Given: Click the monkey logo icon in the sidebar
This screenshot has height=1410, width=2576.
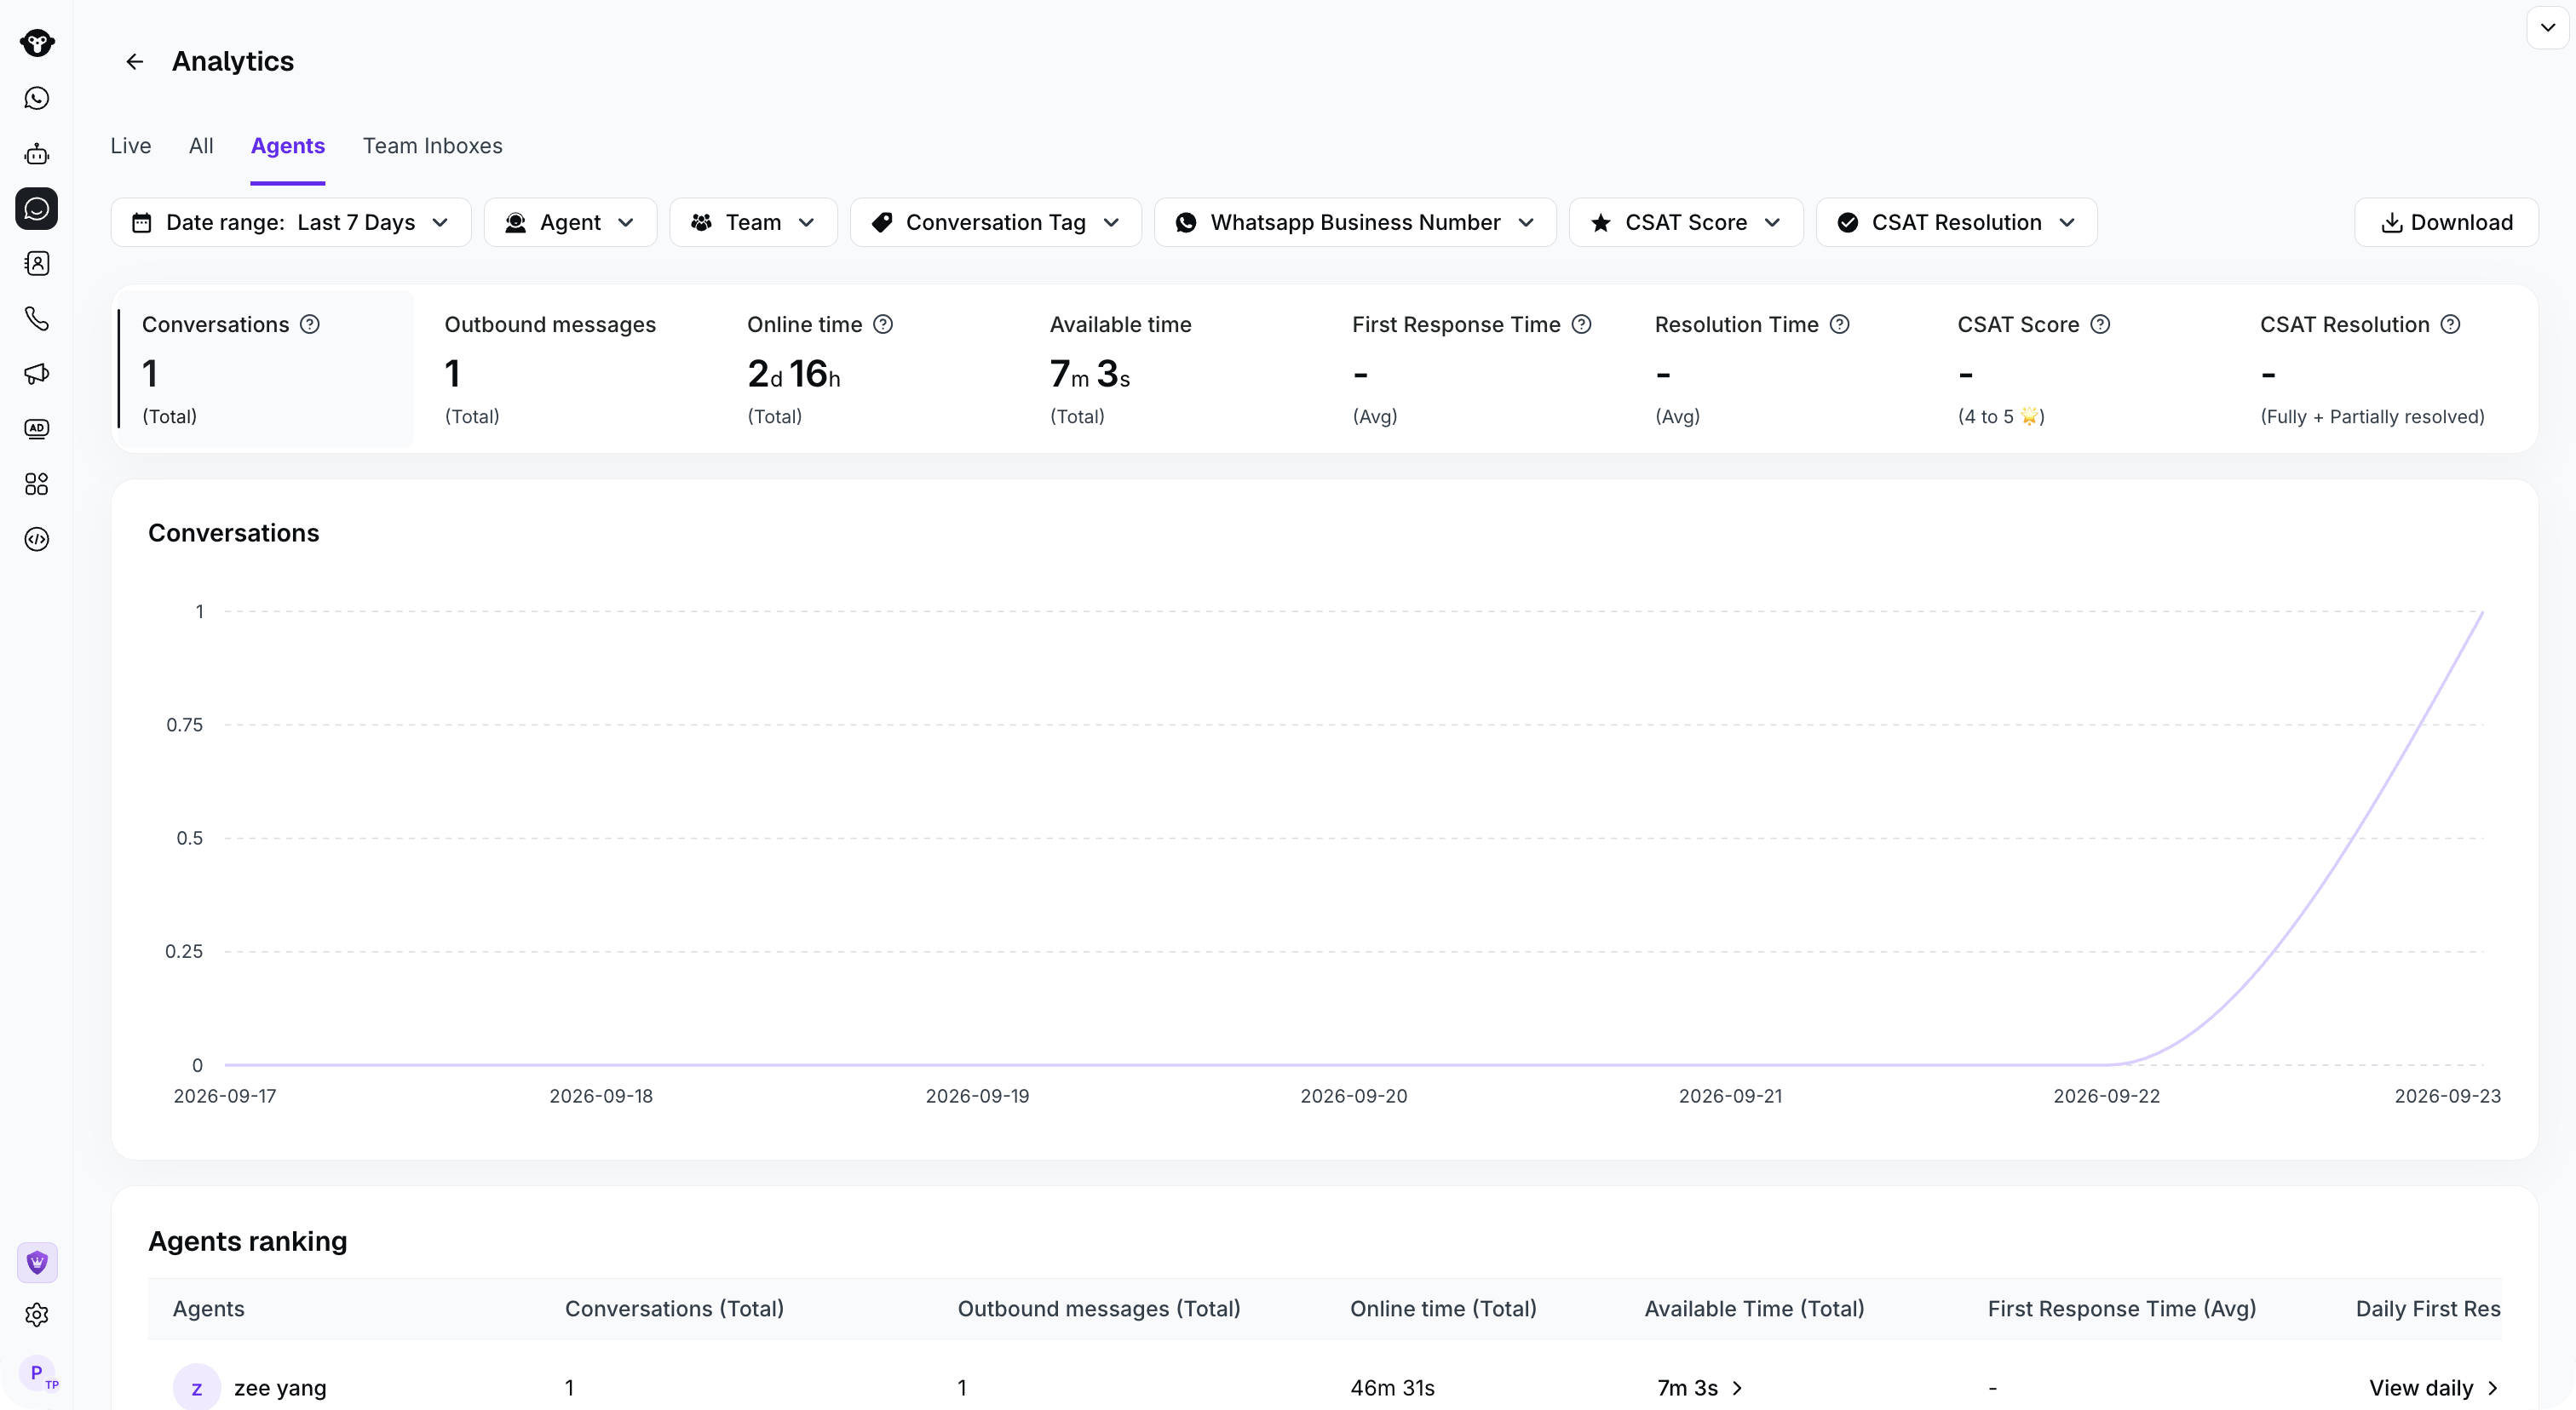Looking at the screenshot, I should (x=37, y=43).
